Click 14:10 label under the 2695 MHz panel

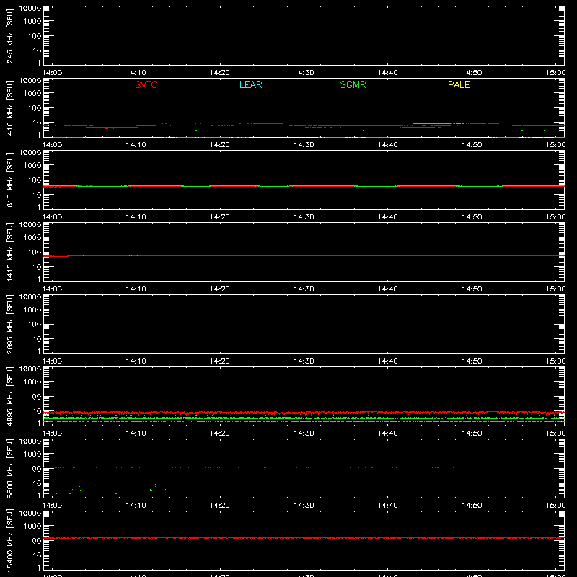coord(136,361)
